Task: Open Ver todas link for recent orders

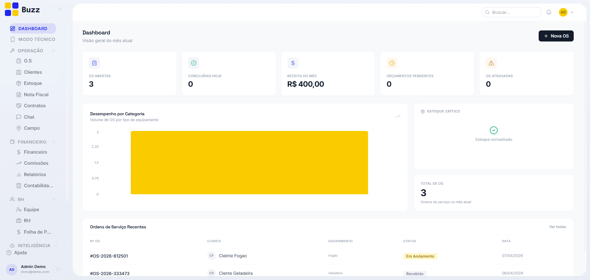Action: 557,227
